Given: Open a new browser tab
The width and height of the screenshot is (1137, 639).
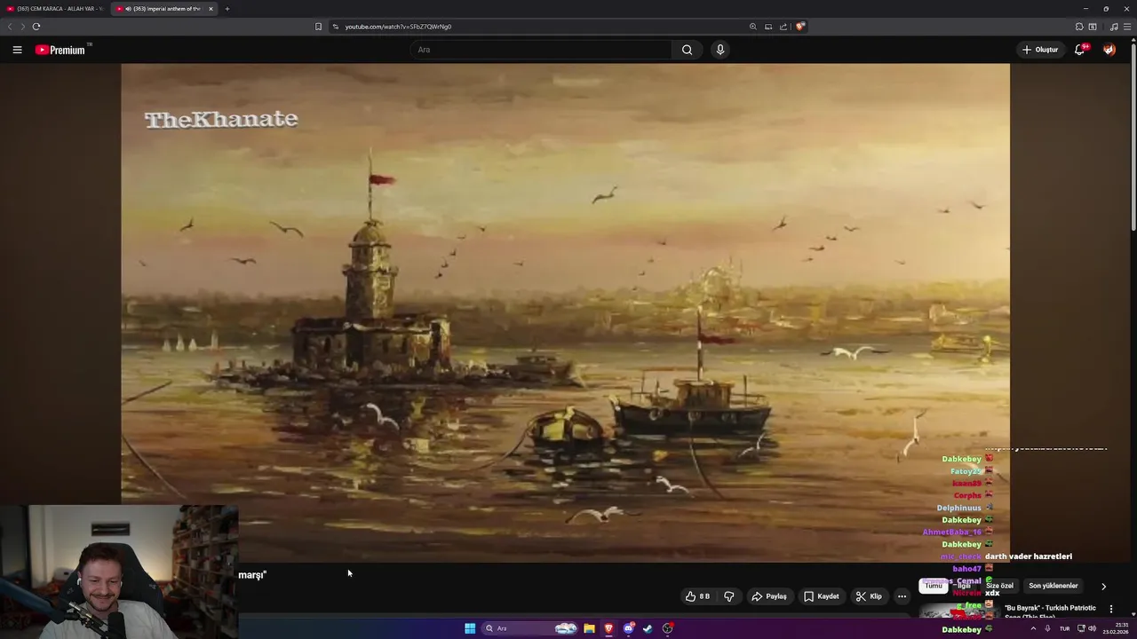Looking at the screenshot, I should [x=227, y=9].
